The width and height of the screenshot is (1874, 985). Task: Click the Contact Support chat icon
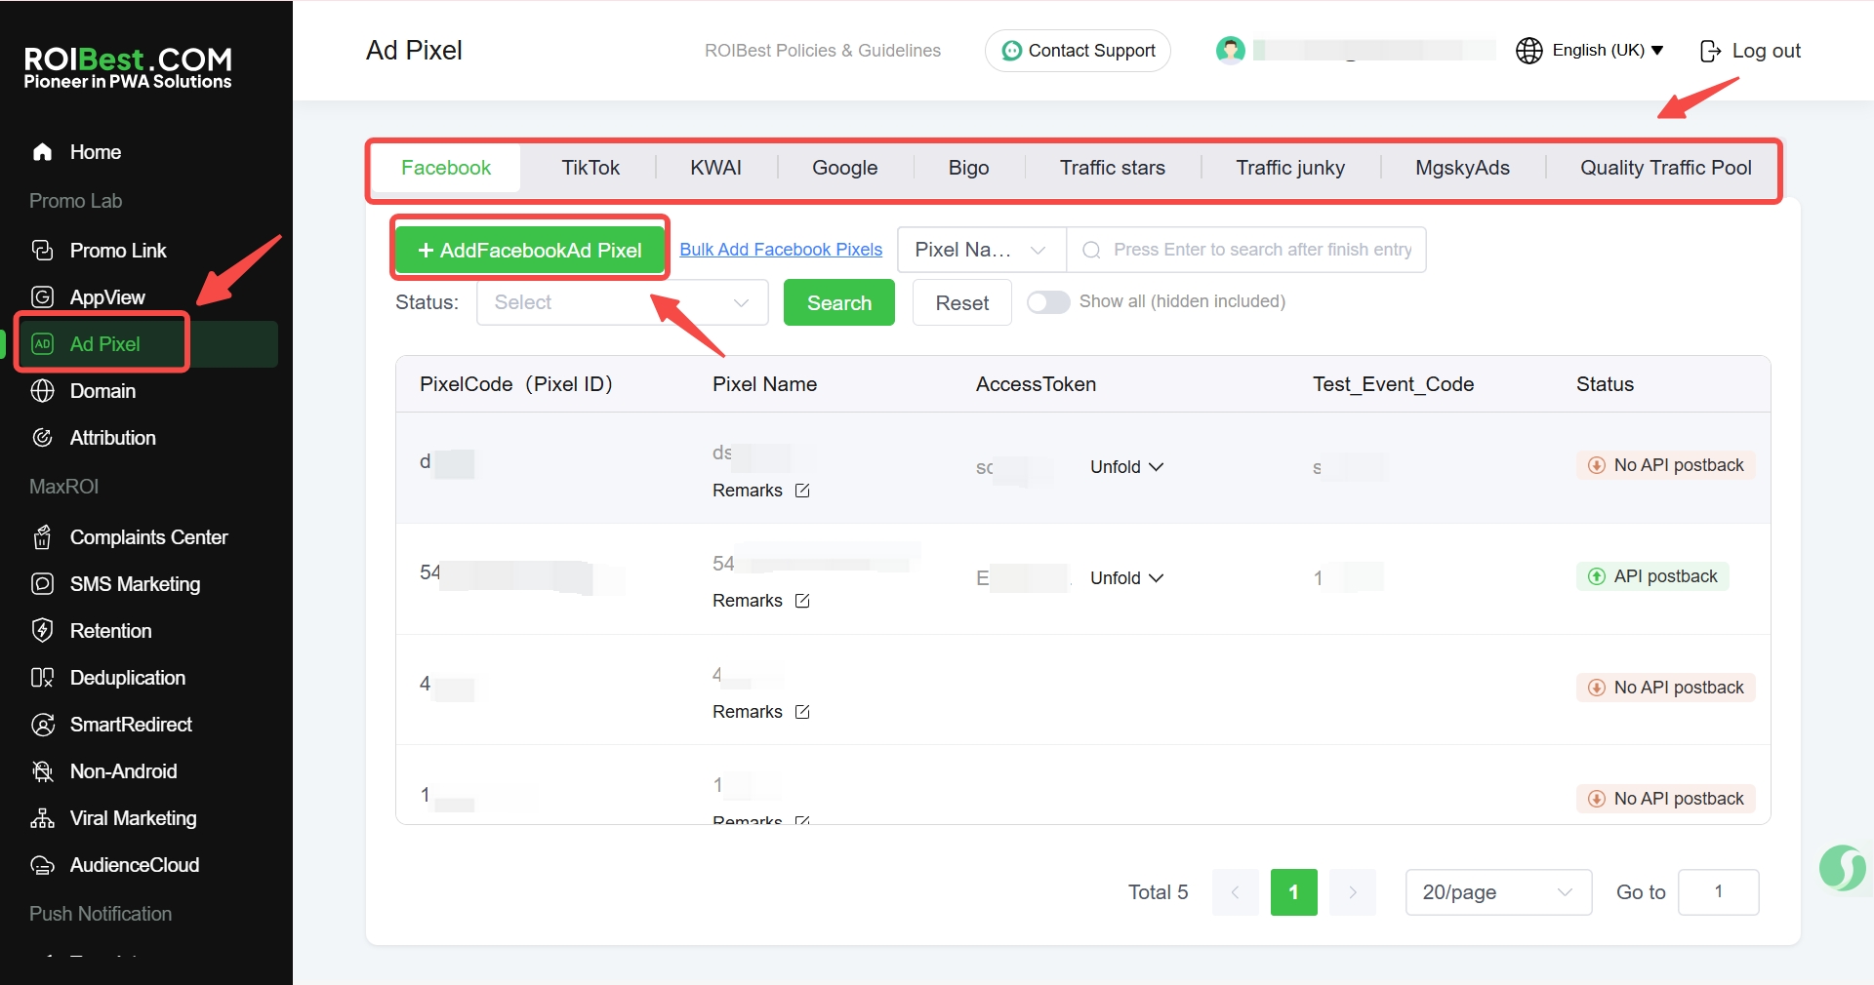tap(1012, 51)
